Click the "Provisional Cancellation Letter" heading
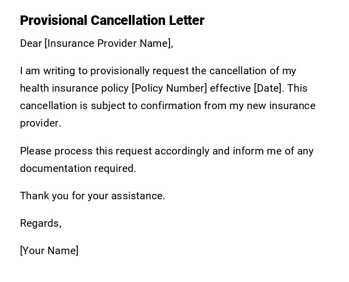This screenshot has width=349, height=282. [112, 20]
